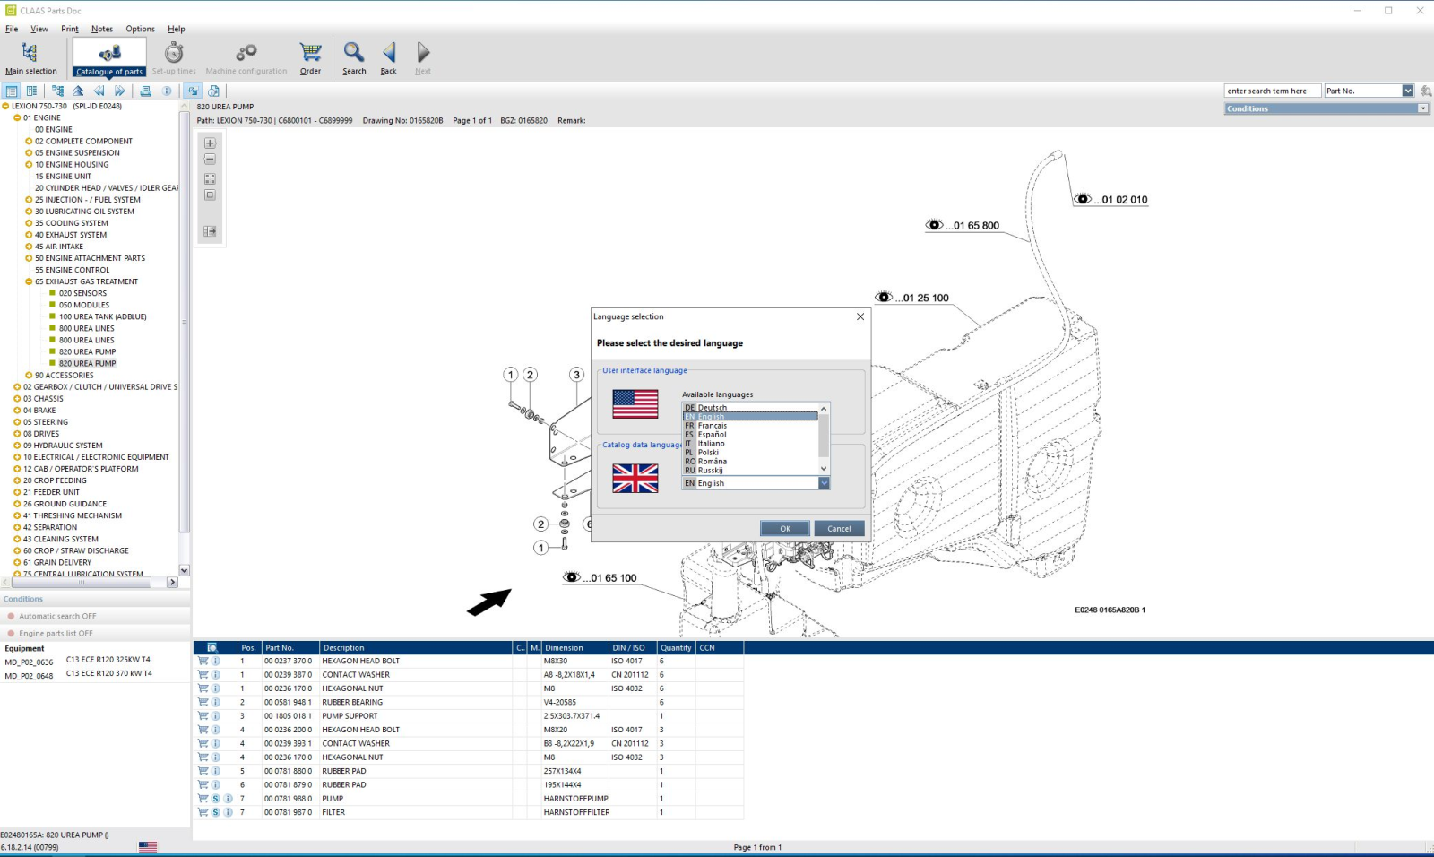Click the tree panel vertical scrollbar

(185, 323)
